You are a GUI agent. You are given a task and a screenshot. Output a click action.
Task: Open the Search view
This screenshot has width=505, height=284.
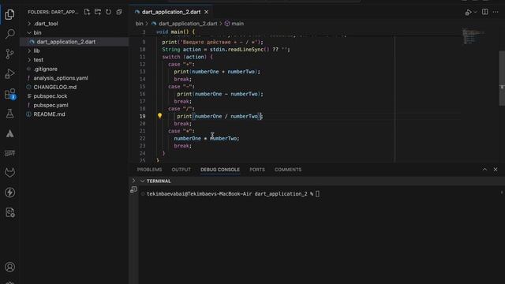[9, 34]
